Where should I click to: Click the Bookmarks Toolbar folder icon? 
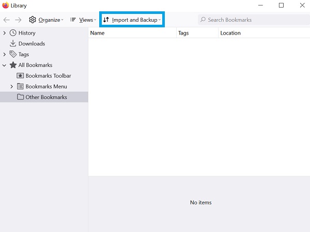coord(21,76)
